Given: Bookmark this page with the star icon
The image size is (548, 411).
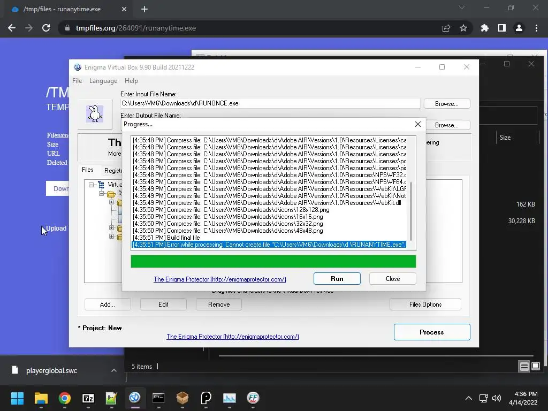Looking at the screenshot, I should point(463,28).
